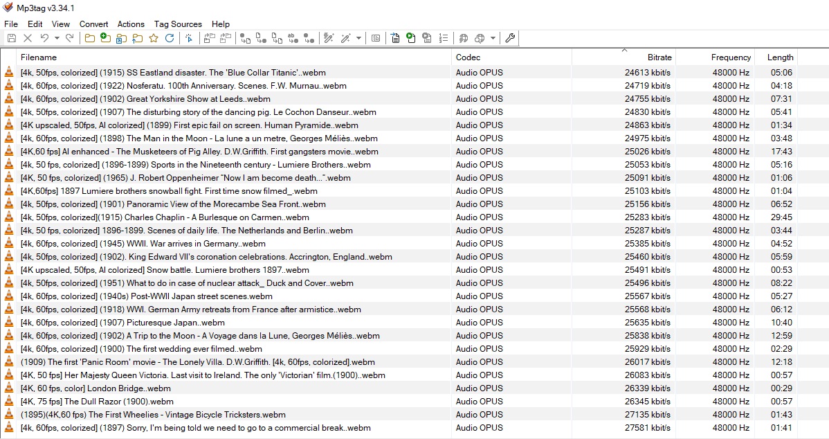829x439 pixels.
Task: Click the folder icon with up arrow
Action: pyautogui.click(x=138, y=38)
